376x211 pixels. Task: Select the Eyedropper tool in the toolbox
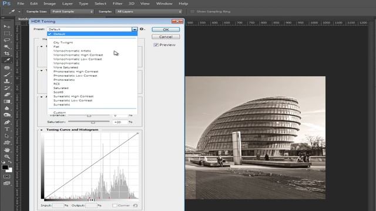click(7, 60)
